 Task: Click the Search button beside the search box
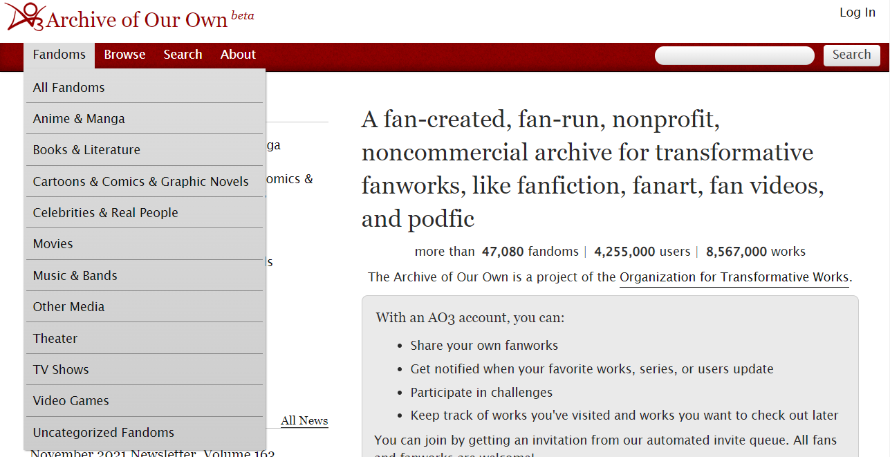pyautogui.click(x=851, y=55)
